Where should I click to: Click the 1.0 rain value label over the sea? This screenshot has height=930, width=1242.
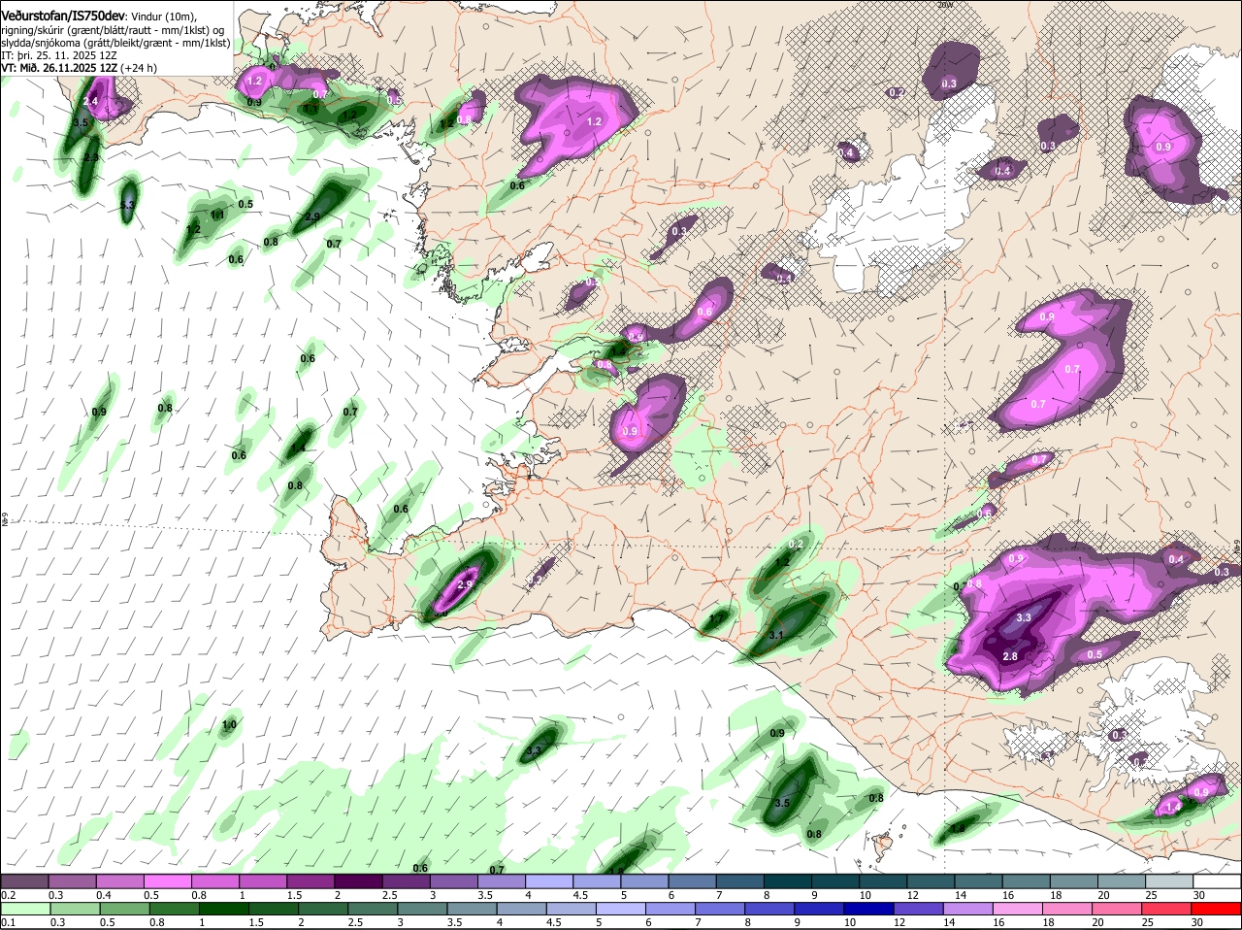pos(229,725)
